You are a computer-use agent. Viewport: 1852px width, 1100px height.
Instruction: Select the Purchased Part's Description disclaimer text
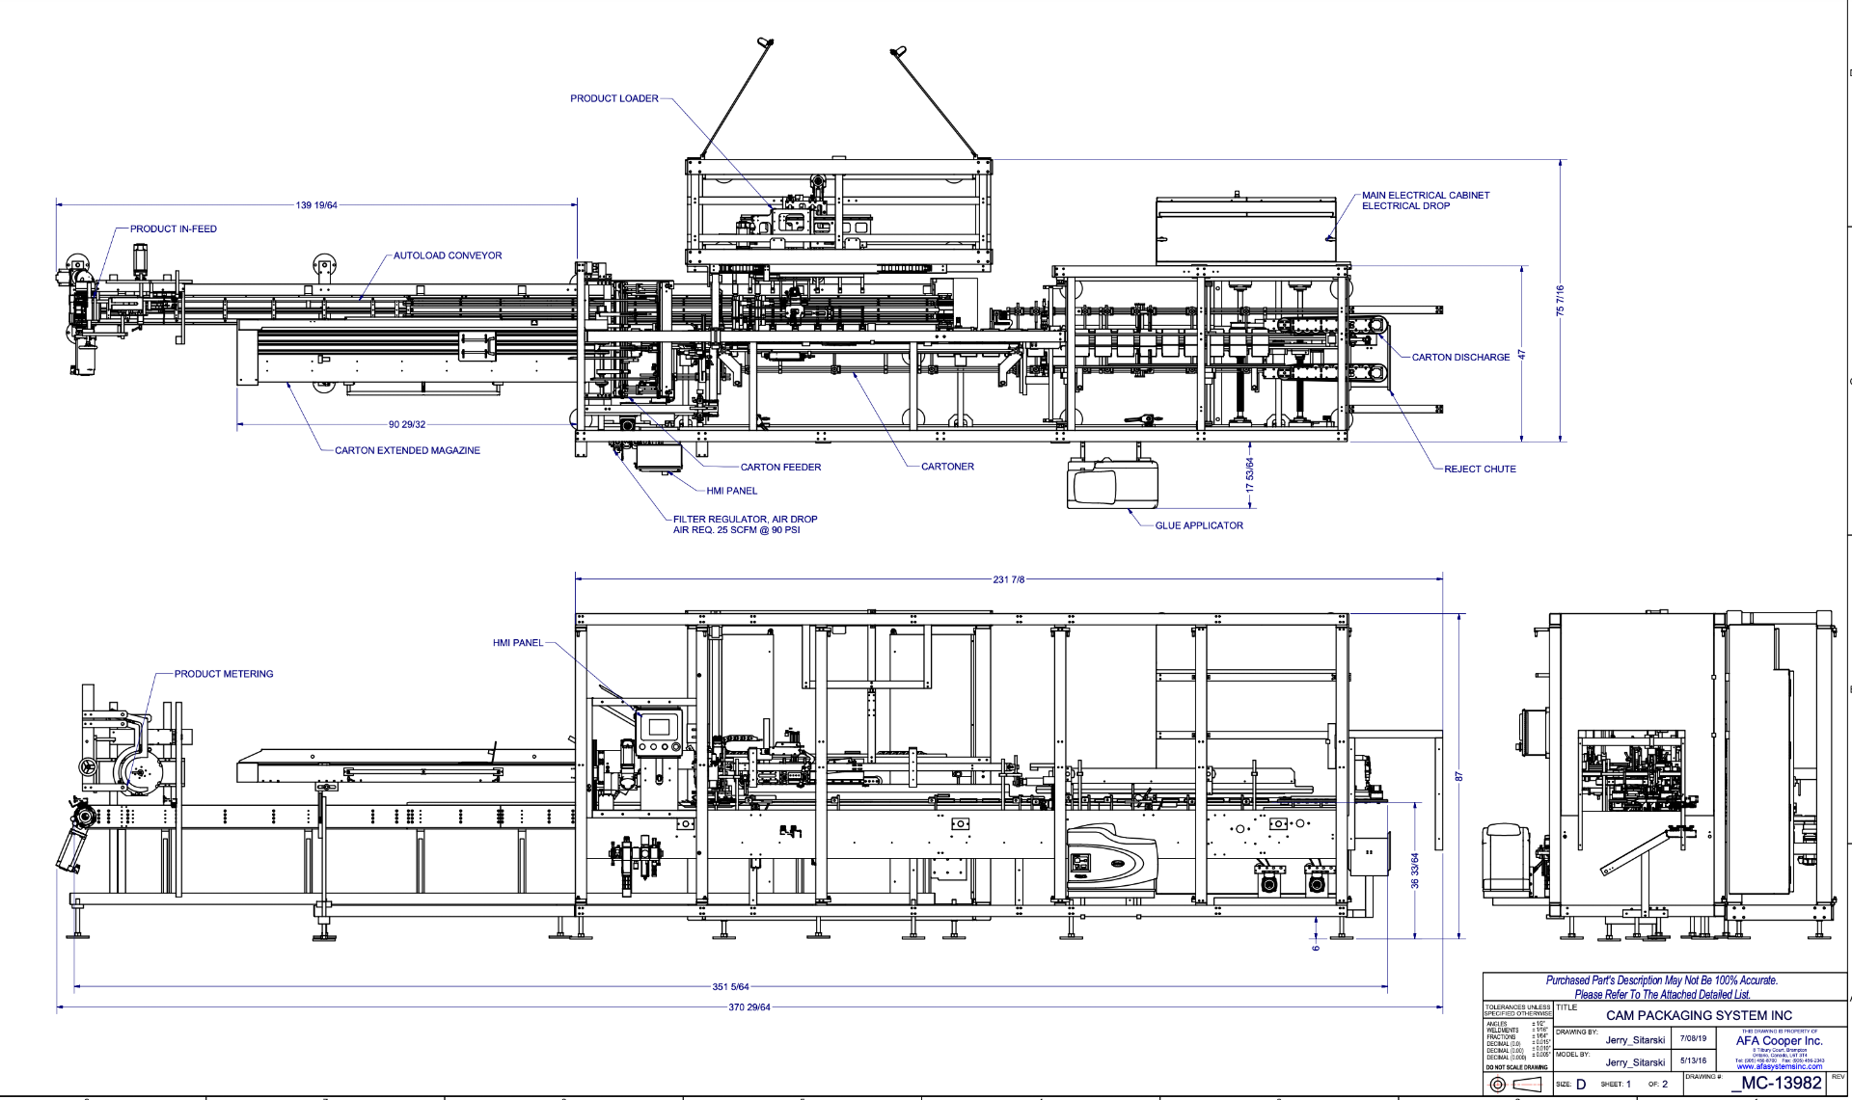pos(1662,987)
